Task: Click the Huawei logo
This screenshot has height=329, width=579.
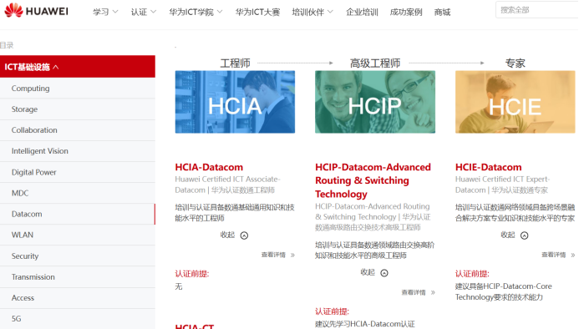Action: [36, 11]
